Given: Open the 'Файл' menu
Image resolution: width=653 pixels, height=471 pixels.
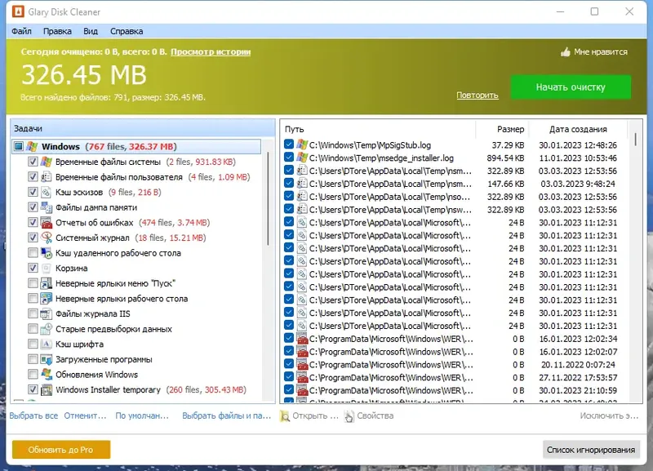Looking at the screenshot, I should (x=22, y=31).
